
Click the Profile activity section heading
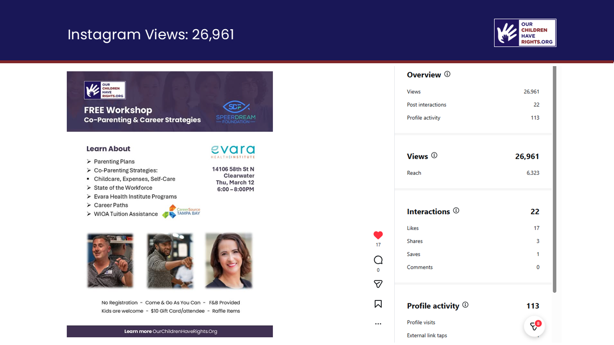433,306
